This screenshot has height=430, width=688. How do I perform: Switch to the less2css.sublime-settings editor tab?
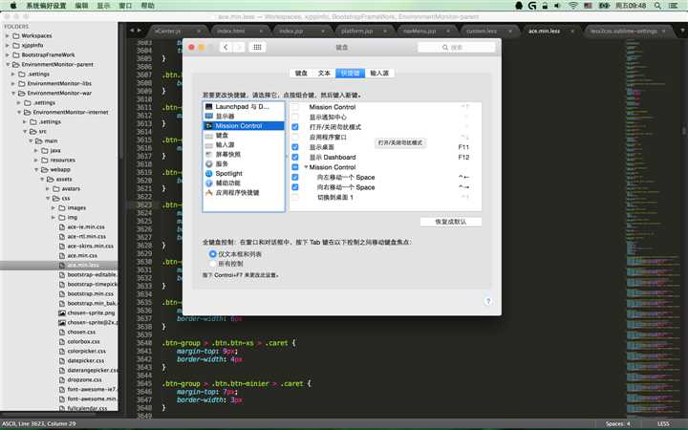pyautogui.click(x=623, y=32)
